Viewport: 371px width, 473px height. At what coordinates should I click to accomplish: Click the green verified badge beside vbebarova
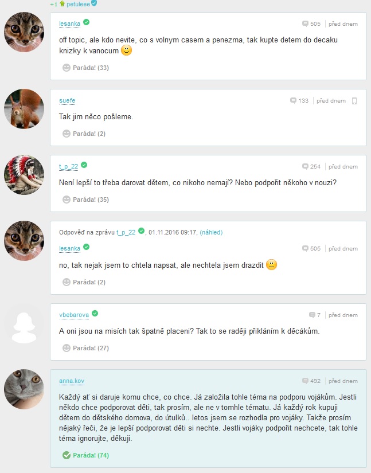(95, 314)
